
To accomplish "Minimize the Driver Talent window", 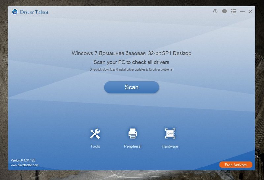I will coord(242,11).
